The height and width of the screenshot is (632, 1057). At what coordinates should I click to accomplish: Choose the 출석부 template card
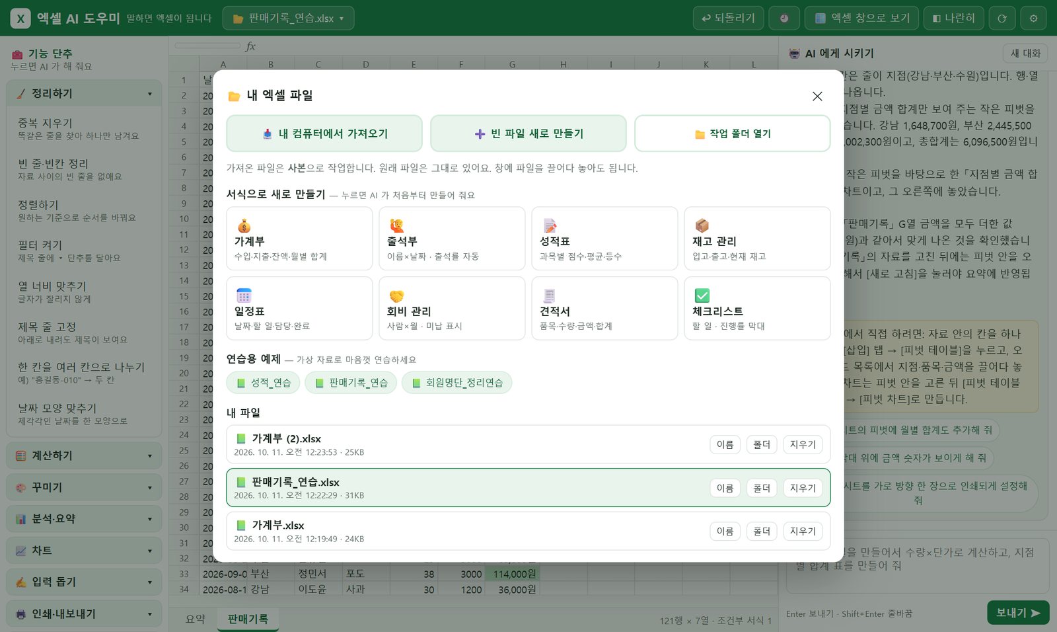pyautogui.click(x=452, y=239)
